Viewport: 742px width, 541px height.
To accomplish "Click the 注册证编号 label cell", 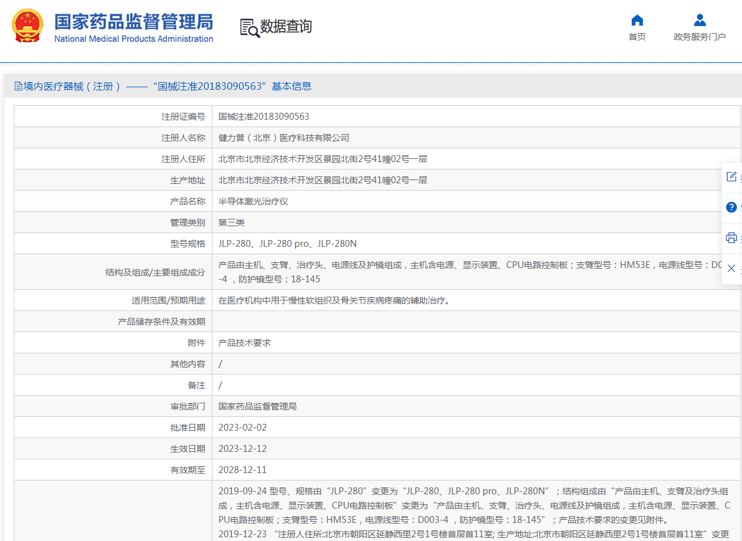I will 113,117.
